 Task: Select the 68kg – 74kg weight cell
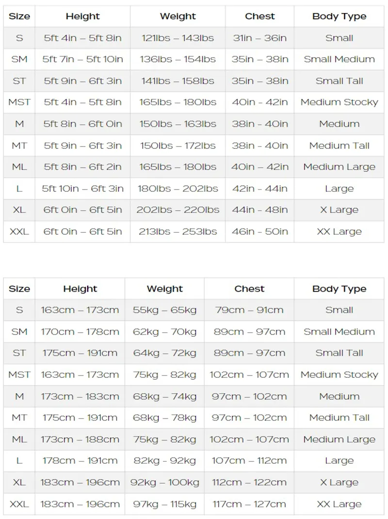[x=164, y=396]
